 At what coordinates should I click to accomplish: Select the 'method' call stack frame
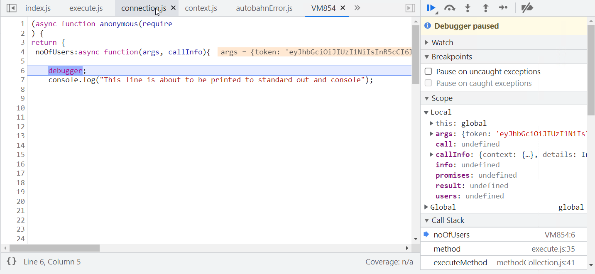[x=504, y=249]
